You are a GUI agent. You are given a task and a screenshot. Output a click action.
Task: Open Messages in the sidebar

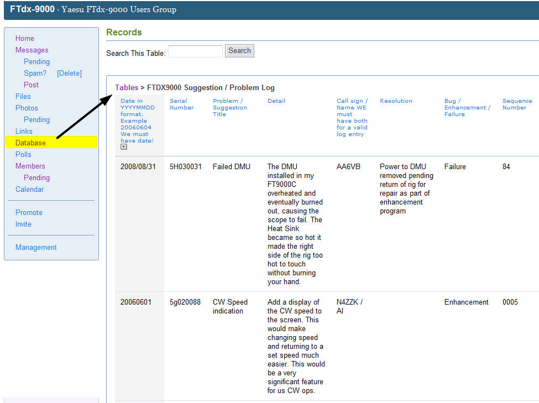[x=32, y=50]
